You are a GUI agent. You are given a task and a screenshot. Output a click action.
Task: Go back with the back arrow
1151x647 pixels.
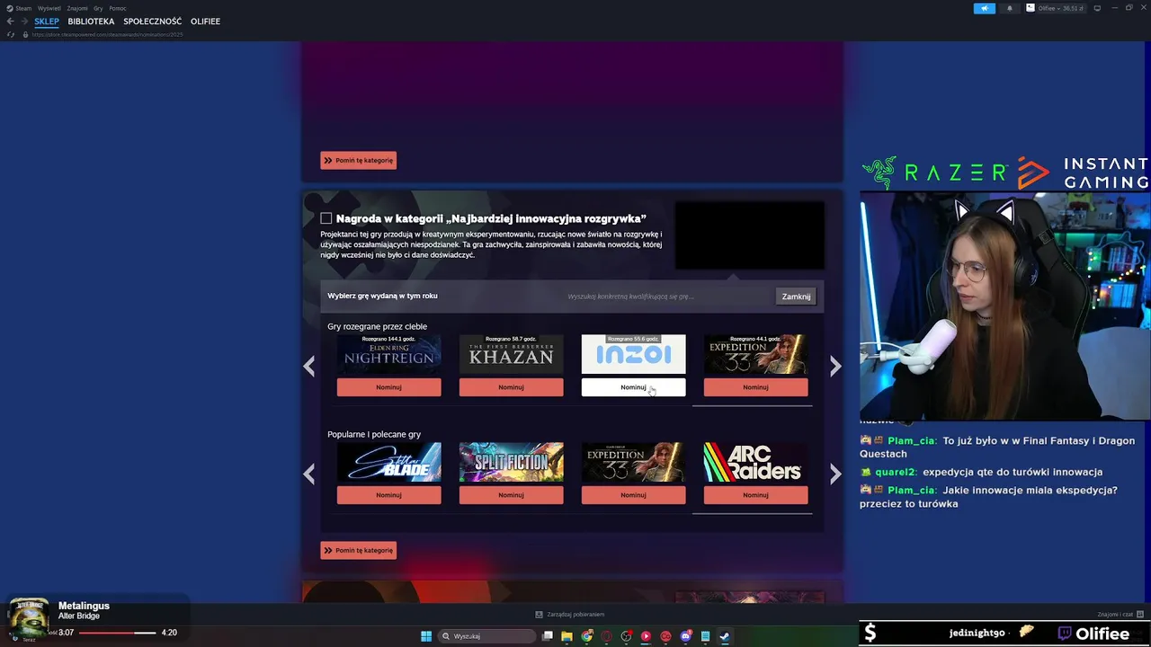pos(11,21)
